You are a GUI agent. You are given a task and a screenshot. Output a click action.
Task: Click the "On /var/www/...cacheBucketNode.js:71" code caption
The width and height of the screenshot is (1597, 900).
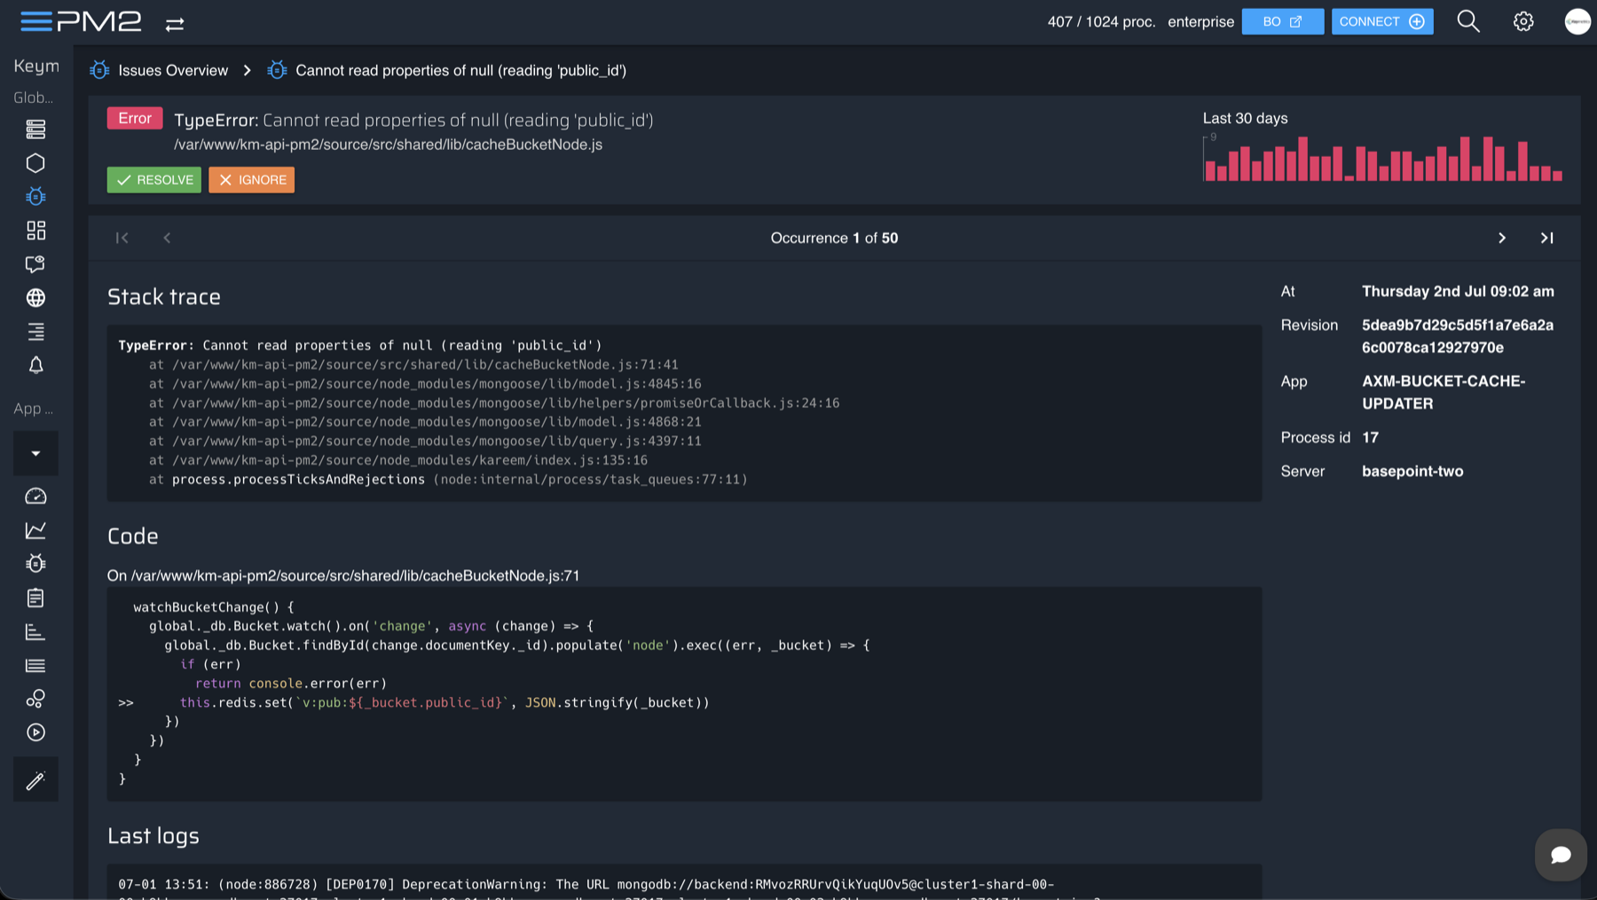tap(343, 575)
